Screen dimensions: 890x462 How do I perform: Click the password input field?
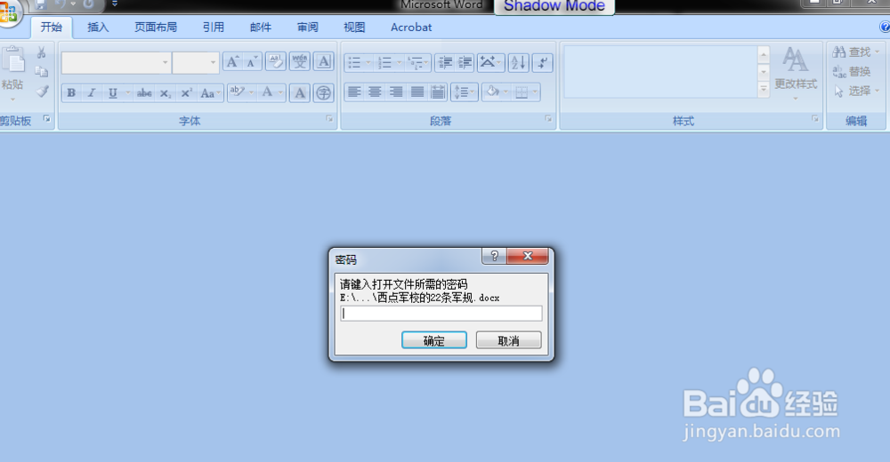441,314
